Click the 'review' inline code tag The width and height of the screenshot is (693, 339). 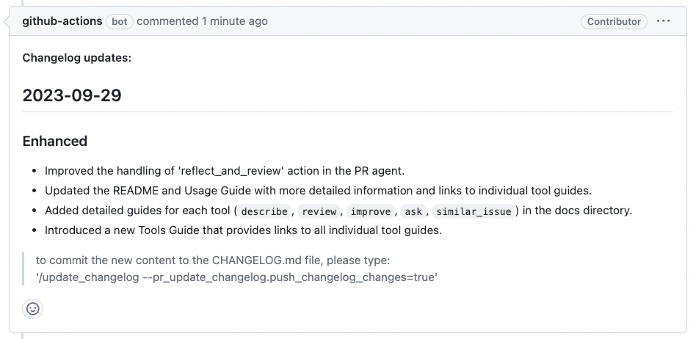[x=319, y=211]
